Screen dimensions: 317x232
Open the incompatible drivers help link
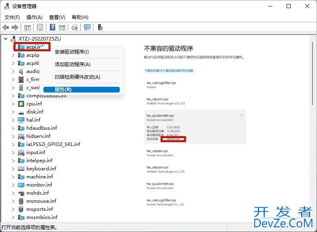(168, 71)
